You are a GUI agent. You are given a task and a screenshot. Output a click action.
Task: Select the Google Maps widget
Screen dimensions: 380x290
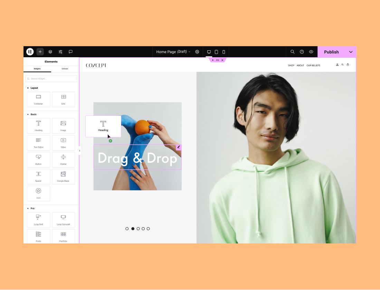[x=63, y=177]
